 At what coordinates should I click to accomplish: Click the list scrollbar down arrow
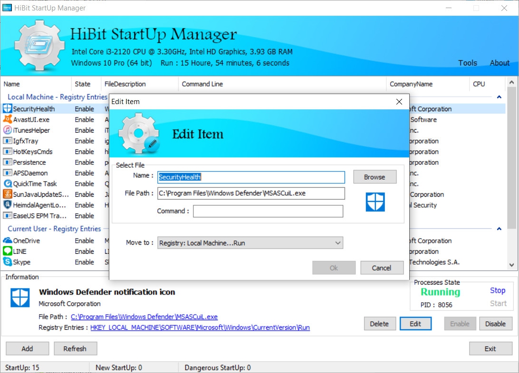click(x=511, y=265)
